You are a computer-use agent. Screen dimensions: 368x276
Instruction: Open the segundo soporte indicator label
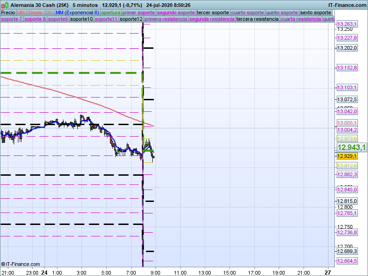tap(176, 12)
